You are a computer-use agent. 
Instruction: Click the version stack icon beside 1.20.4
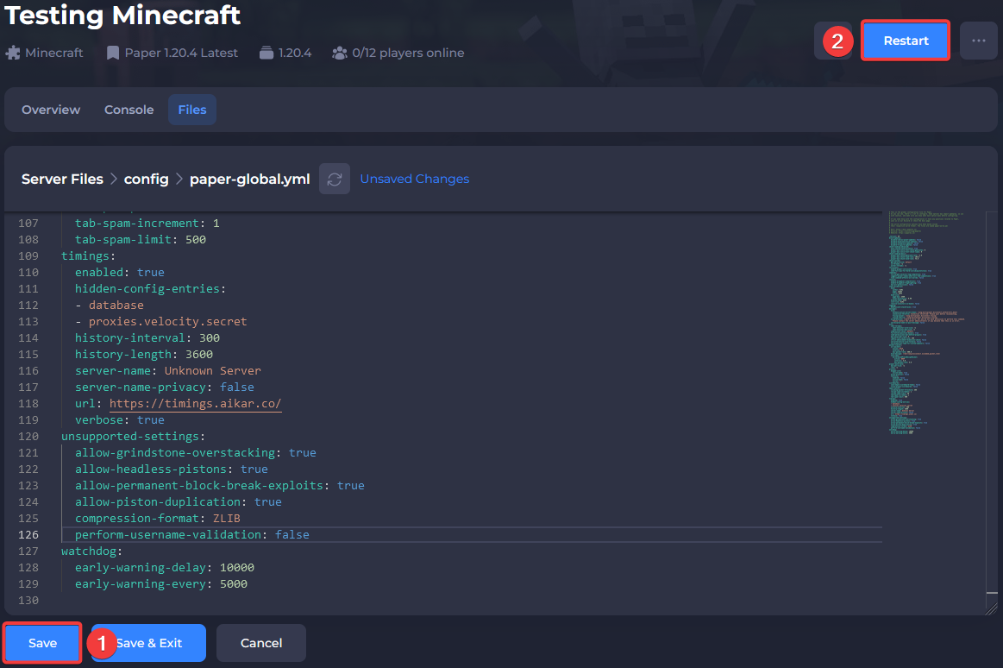click(266, 53)
